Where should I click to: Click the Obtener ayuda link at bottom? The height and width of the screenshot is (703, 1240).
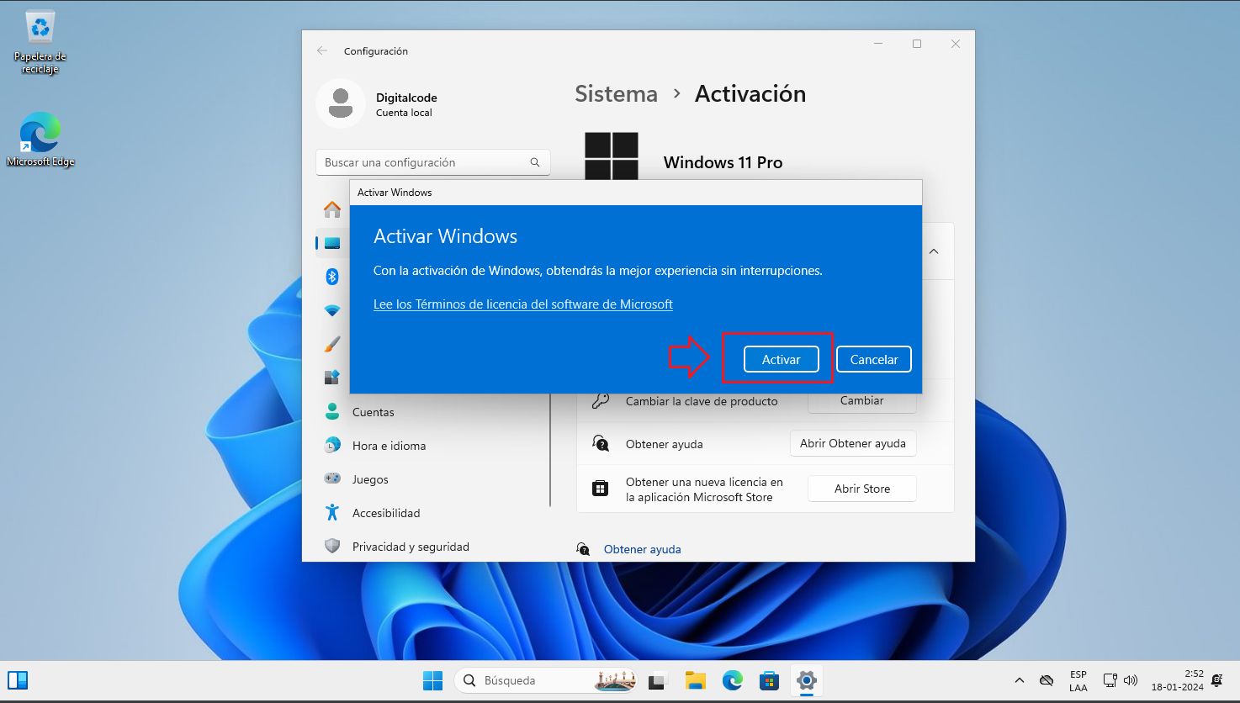pyautogui.click(x=643, y=549)
